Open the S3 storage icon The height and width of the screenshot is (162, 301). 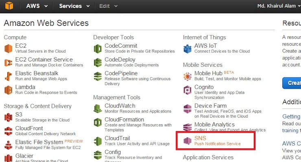[x=8, y=117]
